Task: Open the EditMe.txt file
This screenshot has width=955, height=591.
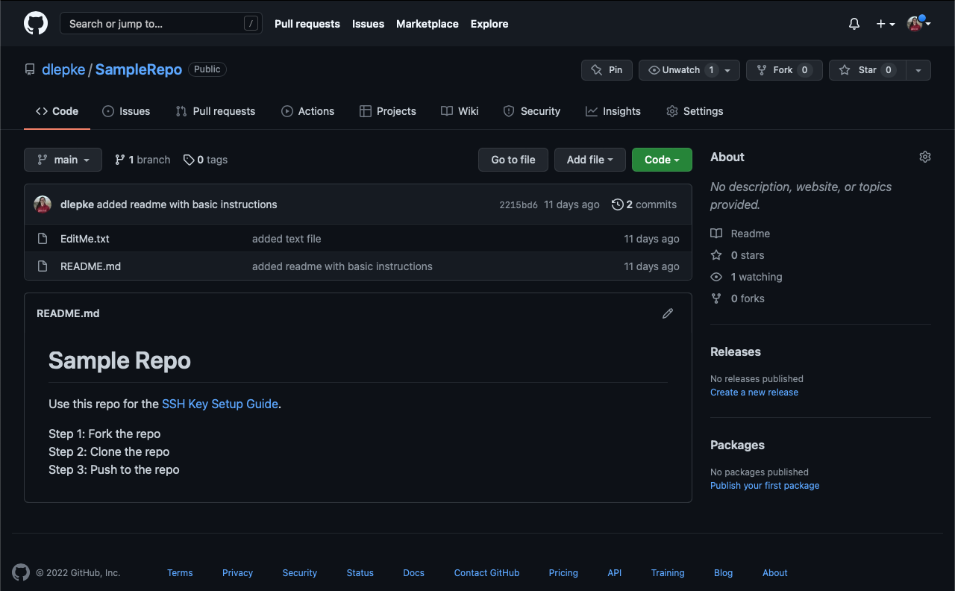Action: pyautogui.click(x=85, y=239)
